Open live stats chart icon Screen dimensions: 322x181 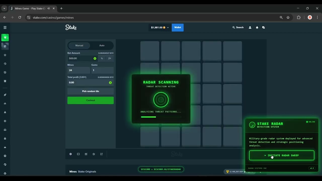point(86,154)
